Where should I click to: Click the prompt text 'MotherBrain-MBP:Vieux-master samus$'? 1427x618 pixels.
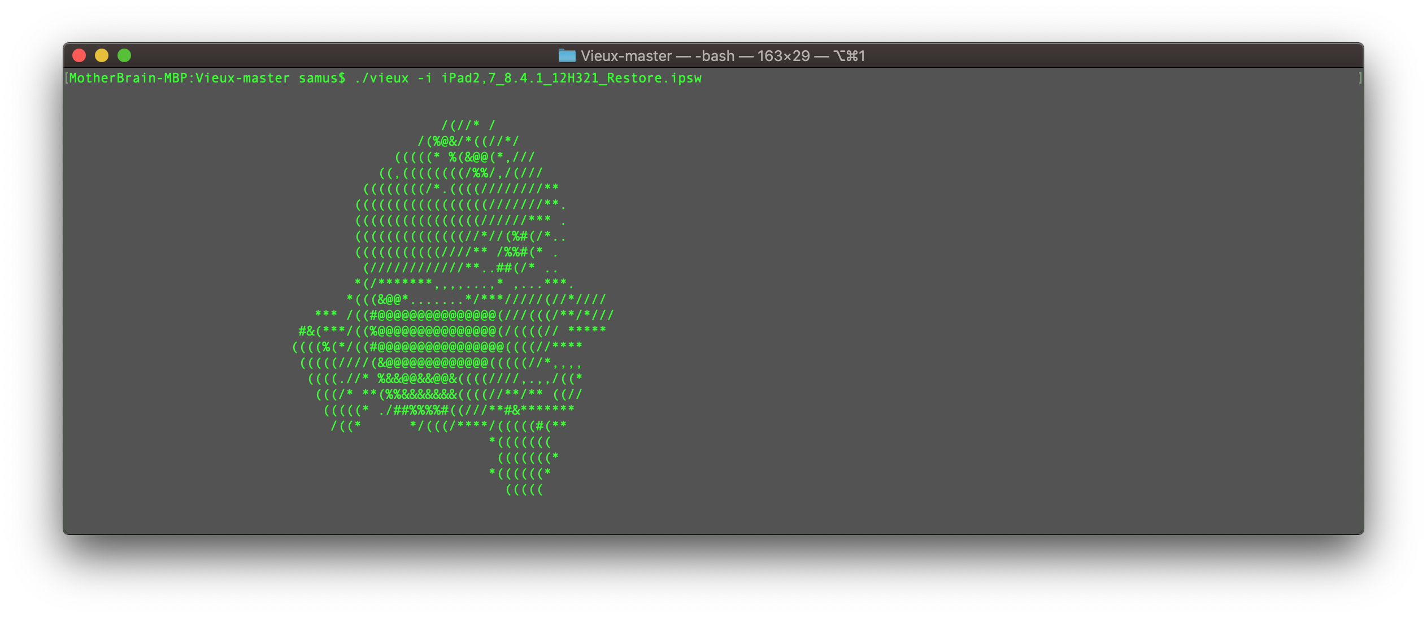(207, 78)
